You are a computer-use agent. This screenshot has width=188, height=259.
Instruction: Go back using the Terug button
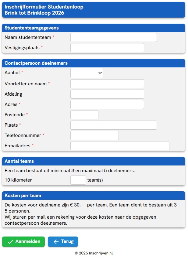(63, 242)
